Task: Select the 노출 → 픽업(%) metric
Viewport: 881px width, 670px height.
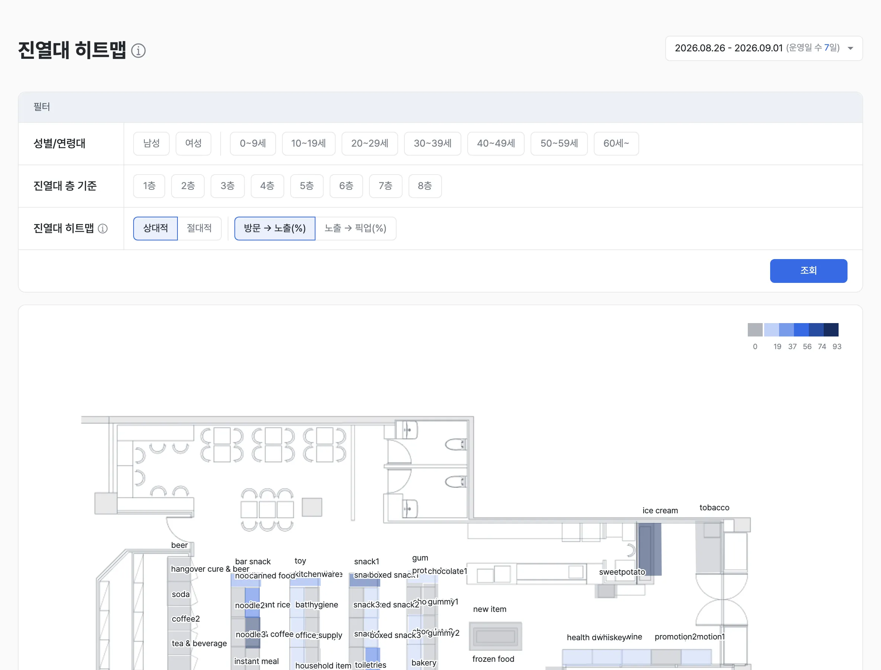Action: tap(356, 229)
